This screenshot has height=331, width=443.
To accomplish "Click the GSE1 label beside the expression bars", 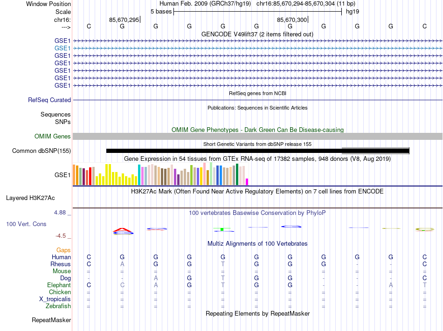I will (x=62, y=175).
